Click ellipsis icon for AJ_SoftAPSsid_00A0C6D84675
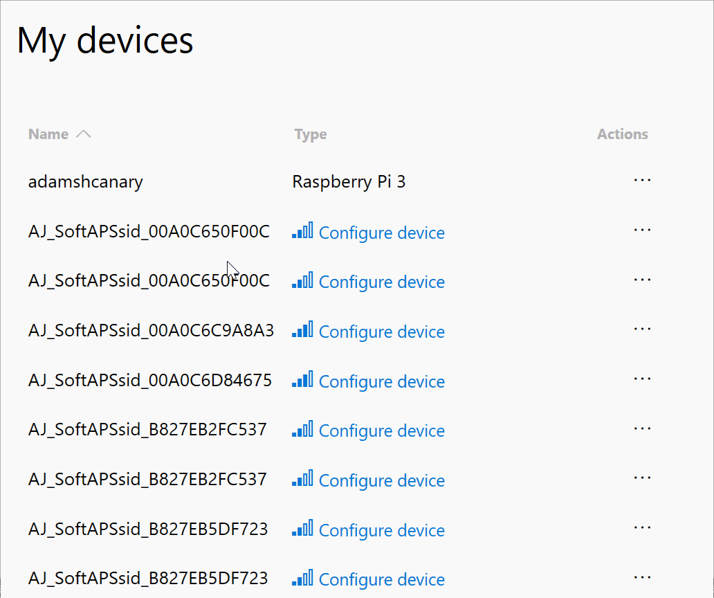Image resolution: width=714 pixels, height=598 pixels. 642,379
